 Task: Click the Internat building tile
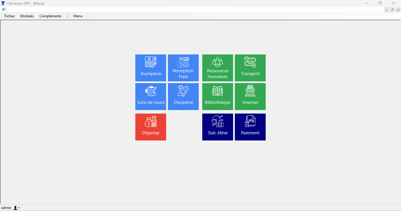pyautogui.click(x=250, y=97)
